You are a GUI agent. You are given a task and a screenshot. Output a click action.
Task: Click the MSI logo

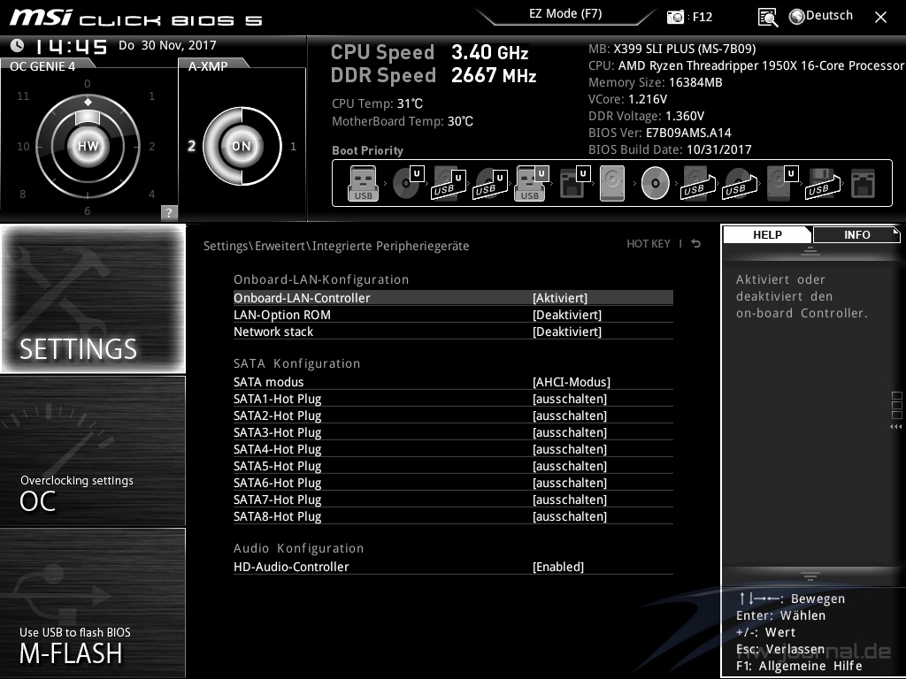coord(41,18)
